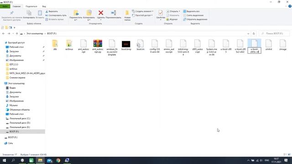Select the boot.ini file
292x164 pixels.
[x=141, y=45]
